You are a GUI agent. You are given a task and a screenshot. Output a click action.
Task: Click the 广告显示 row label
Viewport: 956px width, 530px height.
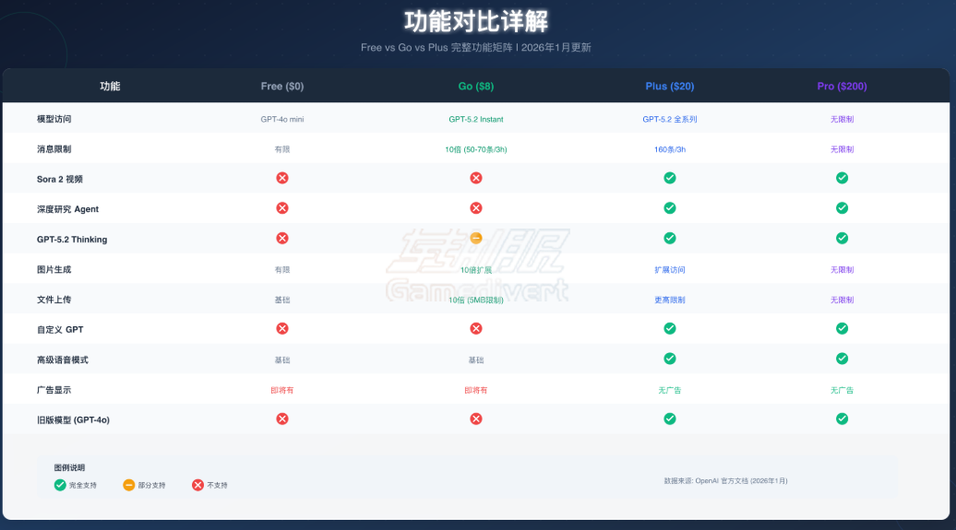(54, 390)
